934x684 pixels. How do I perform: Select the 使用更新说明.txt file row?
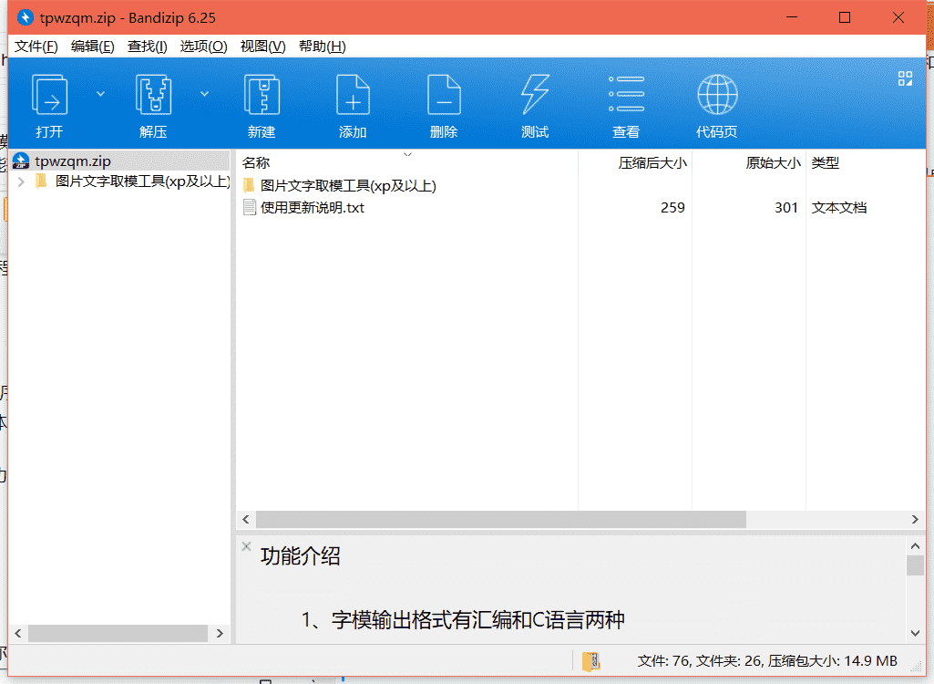(x=313, y=208)
